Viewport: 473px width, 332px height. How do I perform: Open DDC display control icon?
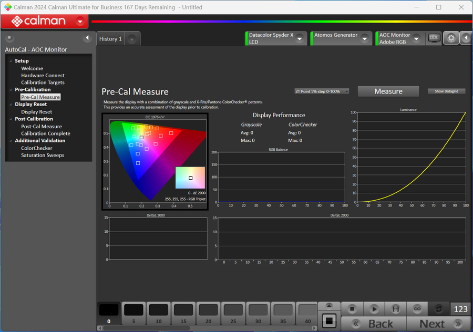point(434,38)
